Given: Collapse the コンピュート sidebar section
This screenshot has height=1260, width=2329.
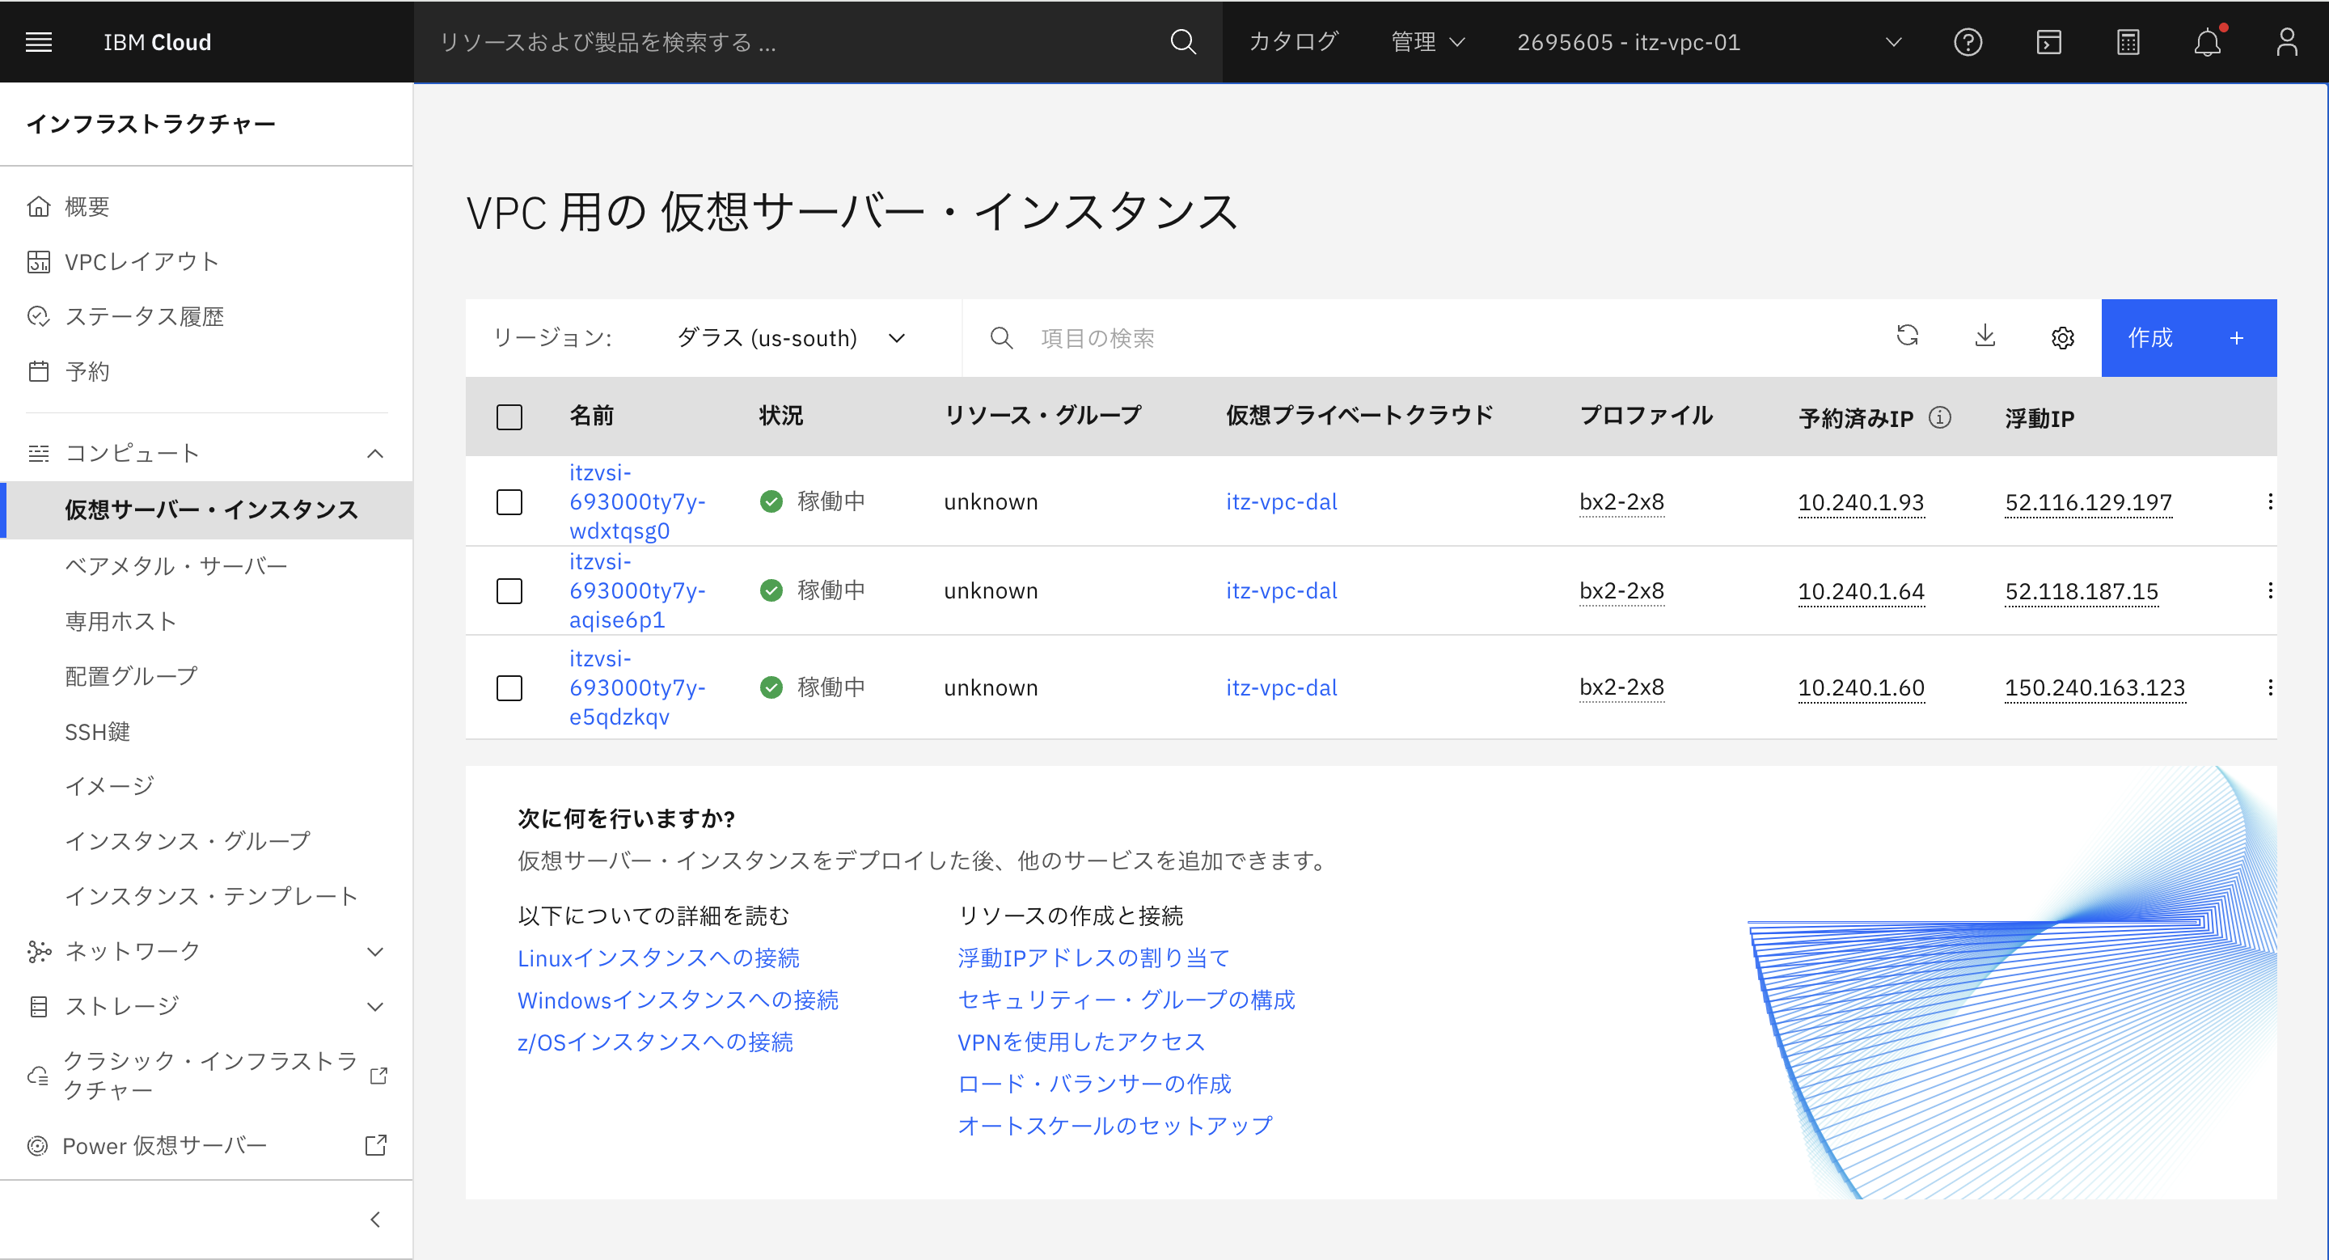Looking at the screenshot, I should coord(376,453).
